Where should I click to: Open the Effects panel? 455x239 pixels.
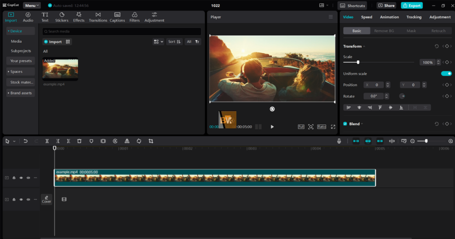pos(79,17)
